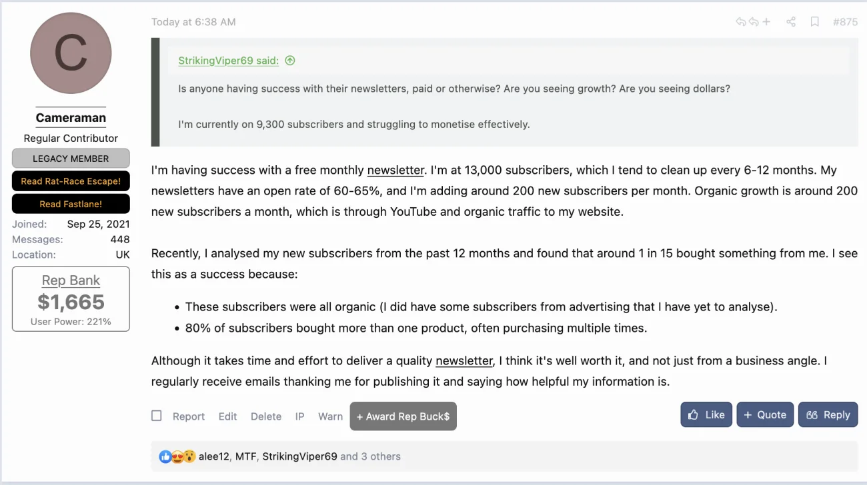Delete this post
This screenshot has height=485, width=867.
click(266, 416)
